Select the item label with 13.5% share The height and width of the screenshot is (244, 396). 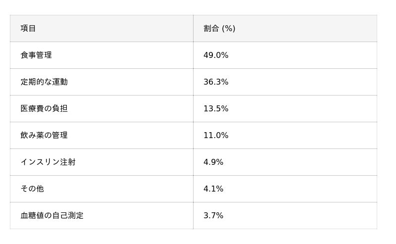pos(44,109)
